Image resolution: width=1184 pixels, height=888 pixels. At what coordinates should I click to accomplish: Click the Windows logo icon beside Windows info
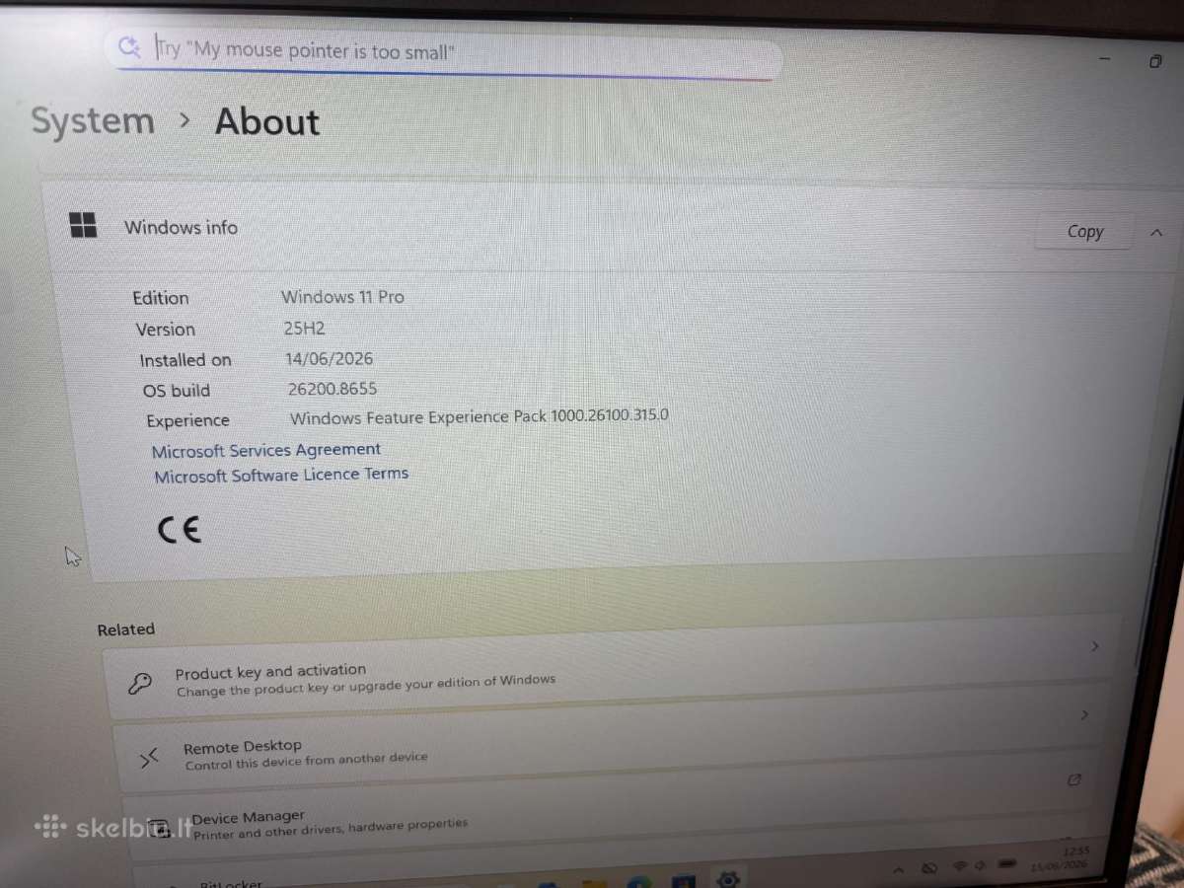(x=84, y=225)
